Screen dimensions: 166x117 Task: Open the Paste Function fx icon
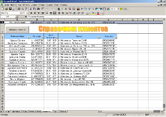point(66,9)
